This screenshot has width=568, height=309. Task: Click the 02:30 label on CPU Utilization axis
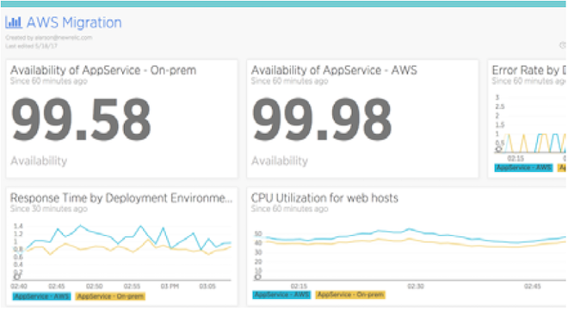tap(416, 286)
